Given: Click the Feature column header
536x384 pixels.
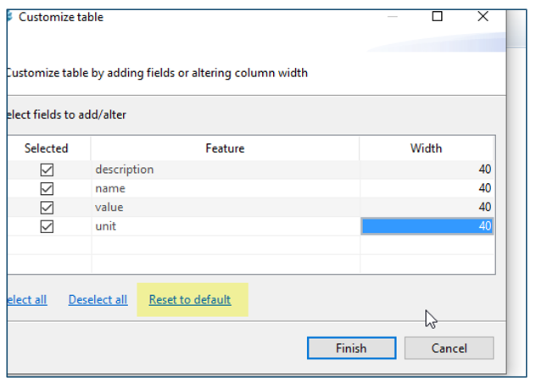Looking at the screenshot, I should (x=225, y=148).
